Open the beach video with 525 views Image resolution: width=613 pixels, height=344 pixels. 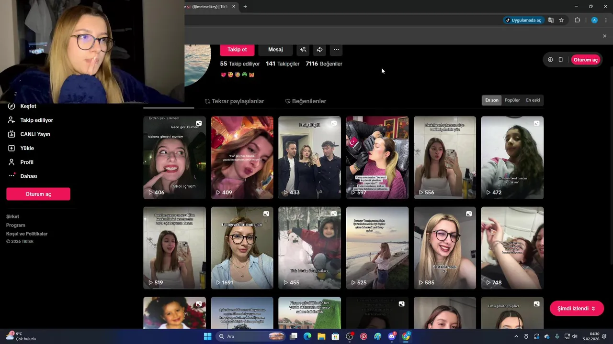tap(377, 248)
